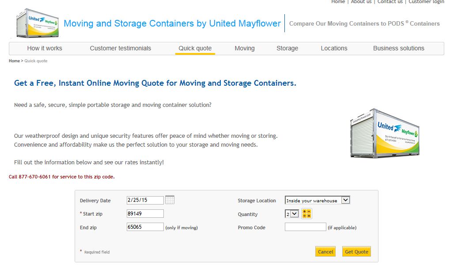Click the United Mayflower container logo in header

(37, 23)
